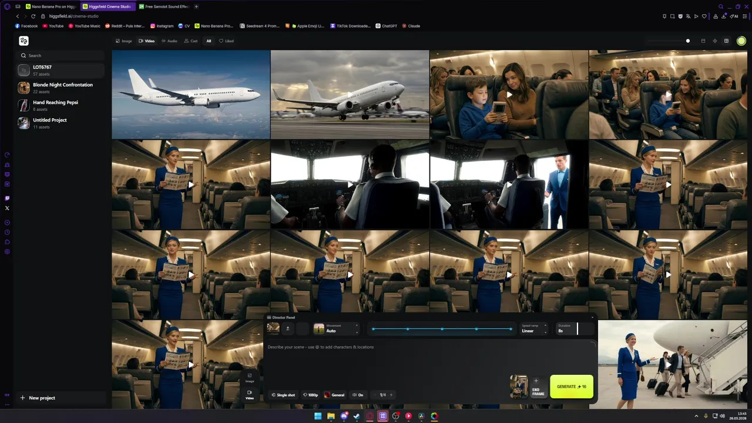Play the cockpit pilot video thumbnail
Screen dimensions: 752x423
[x=350, y=184]
